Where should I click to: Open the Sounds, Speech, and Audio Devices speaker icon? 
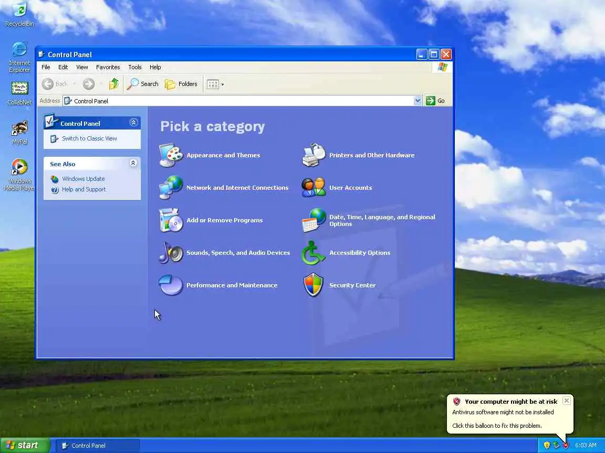tap(171, 253)
